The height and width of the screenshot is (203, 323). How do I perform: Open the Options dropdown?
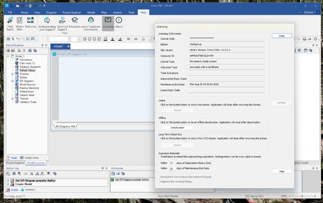point(309,12)
